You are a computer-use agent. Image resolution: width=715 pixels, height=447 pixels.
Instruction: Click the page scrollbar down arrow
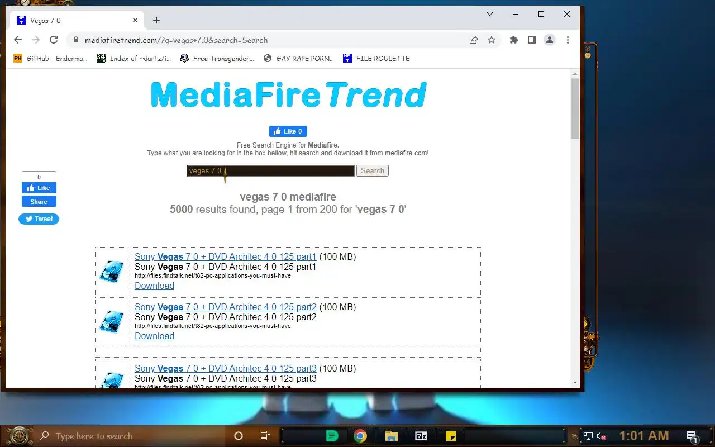(575, 383)
